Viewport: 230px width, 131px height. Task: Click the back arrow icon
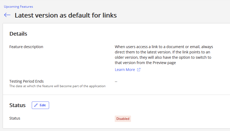click(7, 15)
